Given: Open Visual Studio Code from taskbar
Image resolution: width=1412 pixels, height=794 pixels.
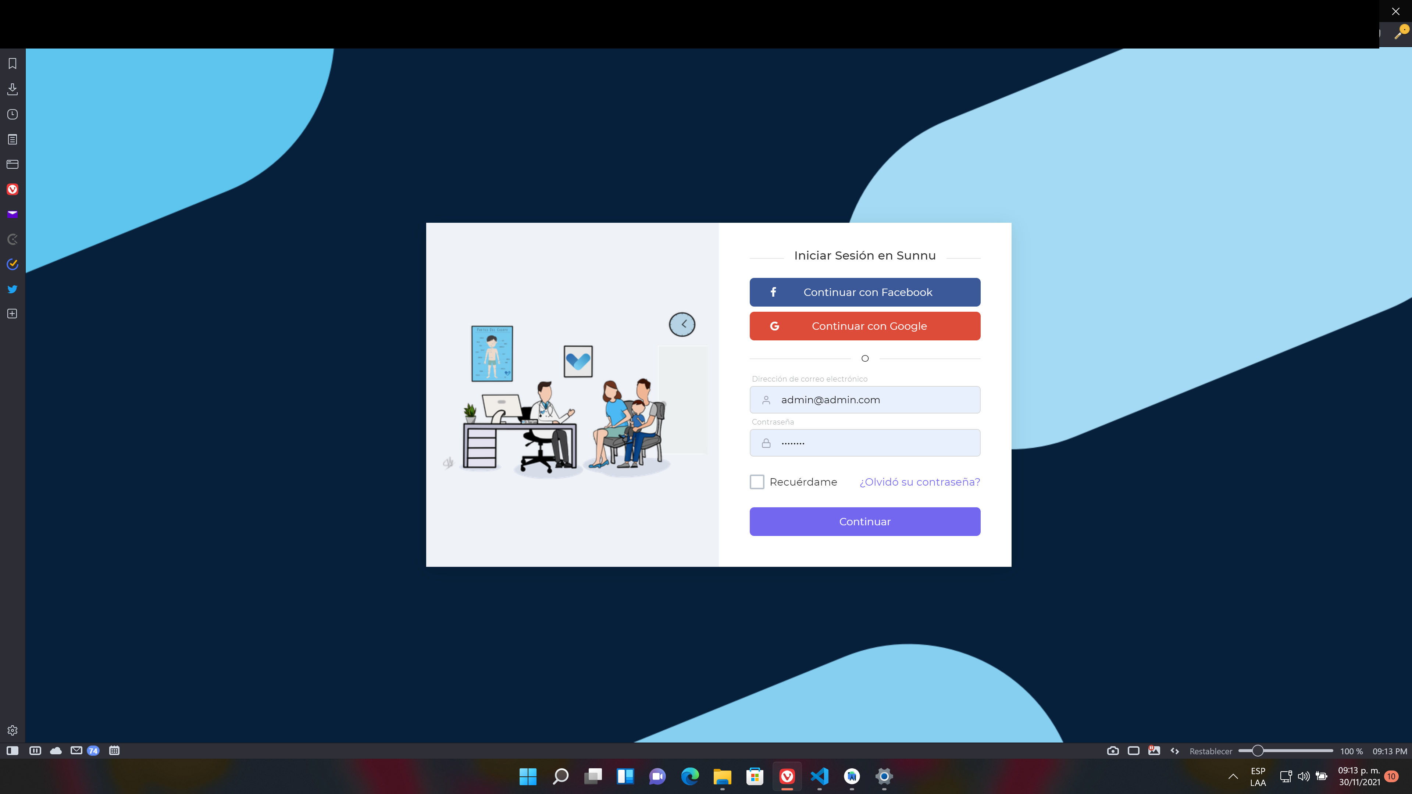Looking at the screenshot, I should 819,776.
